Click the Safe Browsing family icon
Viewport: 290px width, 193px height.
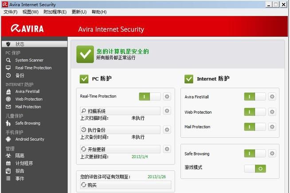(x=8, y=123)
